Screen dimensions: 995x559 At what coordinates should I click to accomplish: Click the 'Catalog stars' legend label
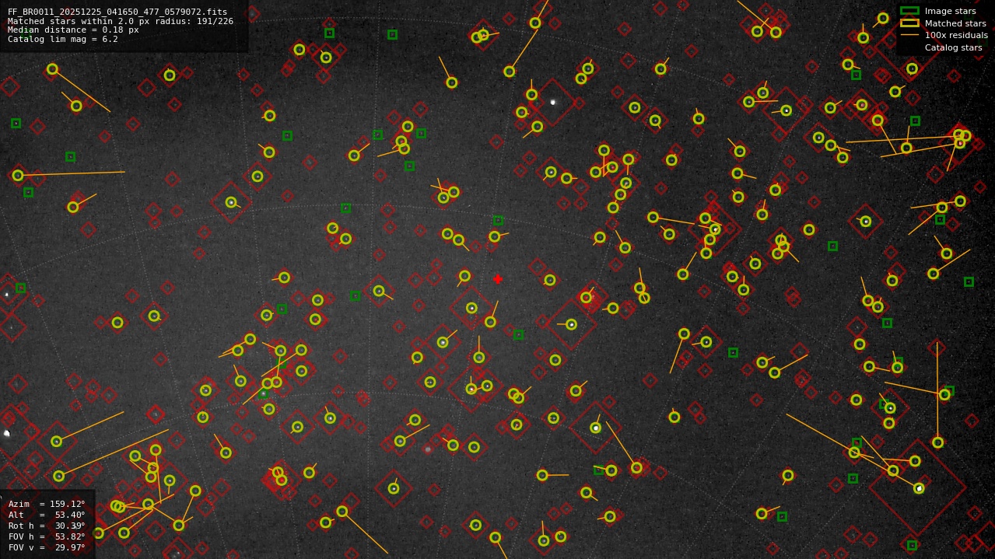click(953, 47)
